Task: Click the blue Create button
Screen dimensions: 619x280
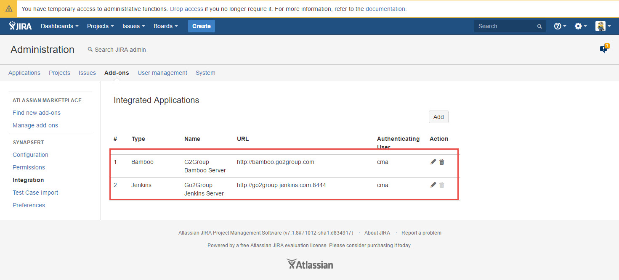Action: (x=201, y=26)
